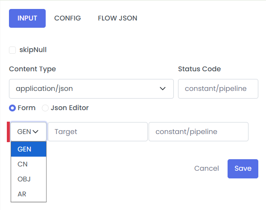Enable the skipNull checkbox

pyautogui.click(x=13, y=50)
